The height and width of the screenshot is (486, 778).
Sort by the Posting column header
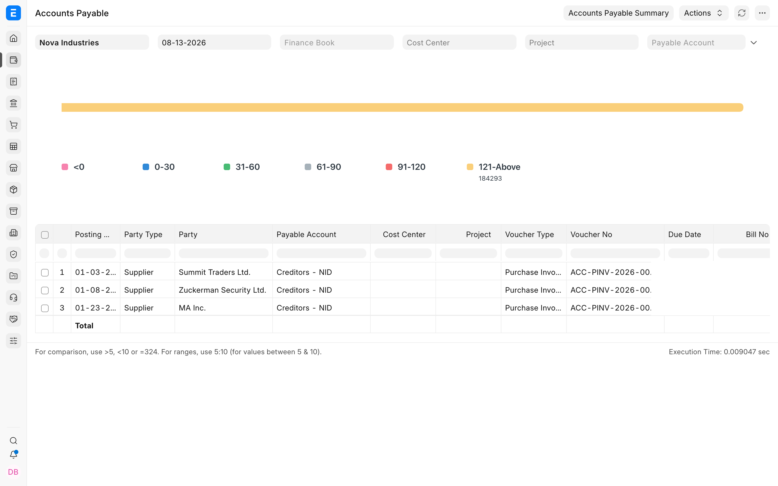click(x=95, y=234)
